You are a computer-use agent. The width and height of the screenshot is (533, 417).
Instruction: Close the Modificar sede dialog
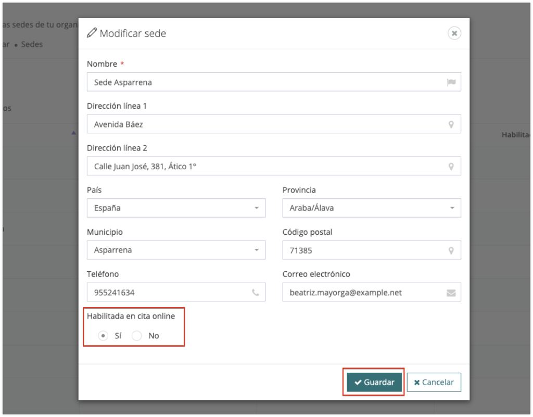[454, 33]
